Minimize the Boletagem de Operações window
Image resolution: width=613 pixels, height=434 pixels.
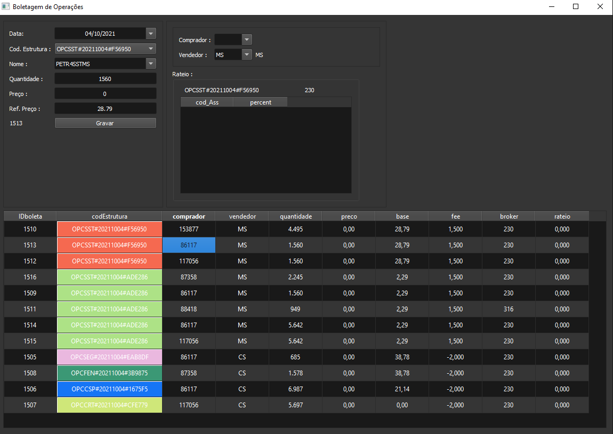coord(552,6)
